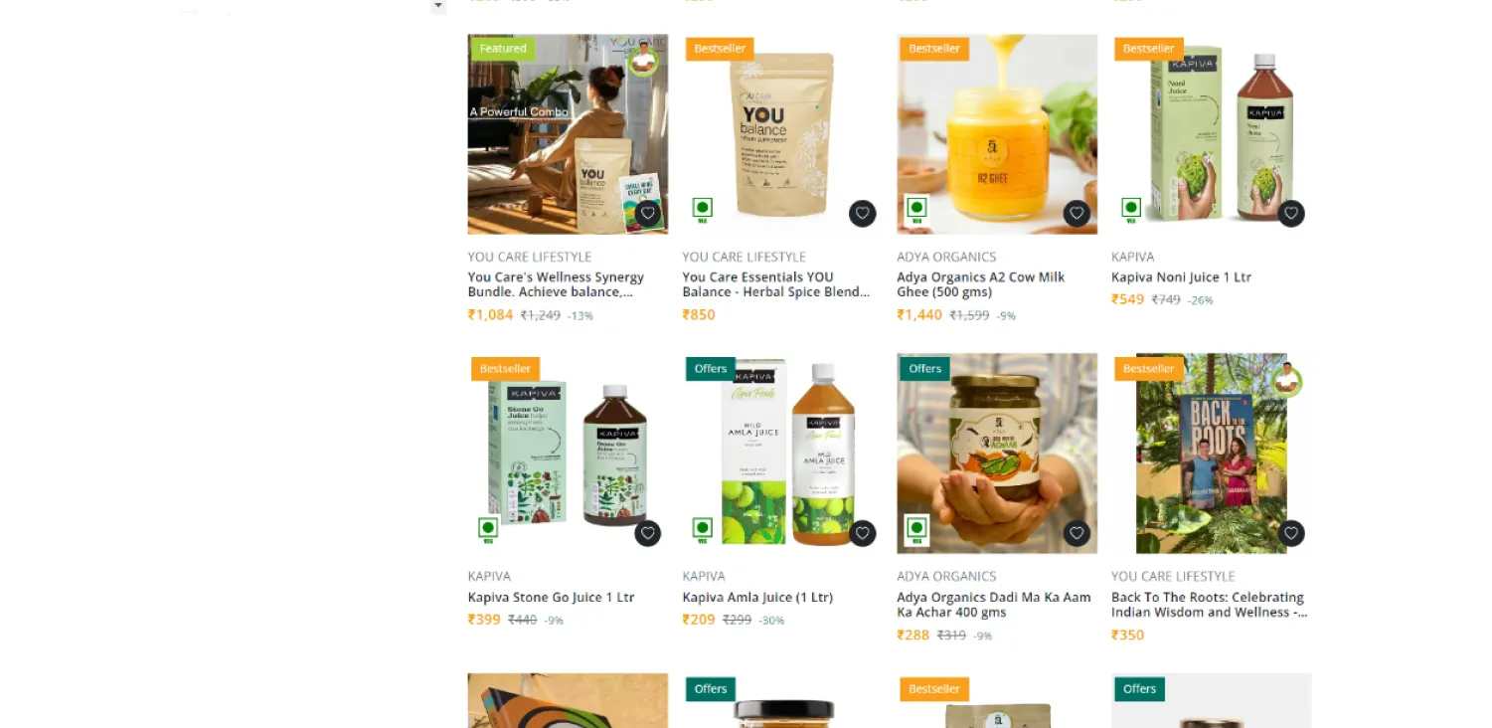This screenshot has width=1492, height=728.
Task: Click the Featured badge on the Wellness Synergy Bundle
Action: coord(503,49)
